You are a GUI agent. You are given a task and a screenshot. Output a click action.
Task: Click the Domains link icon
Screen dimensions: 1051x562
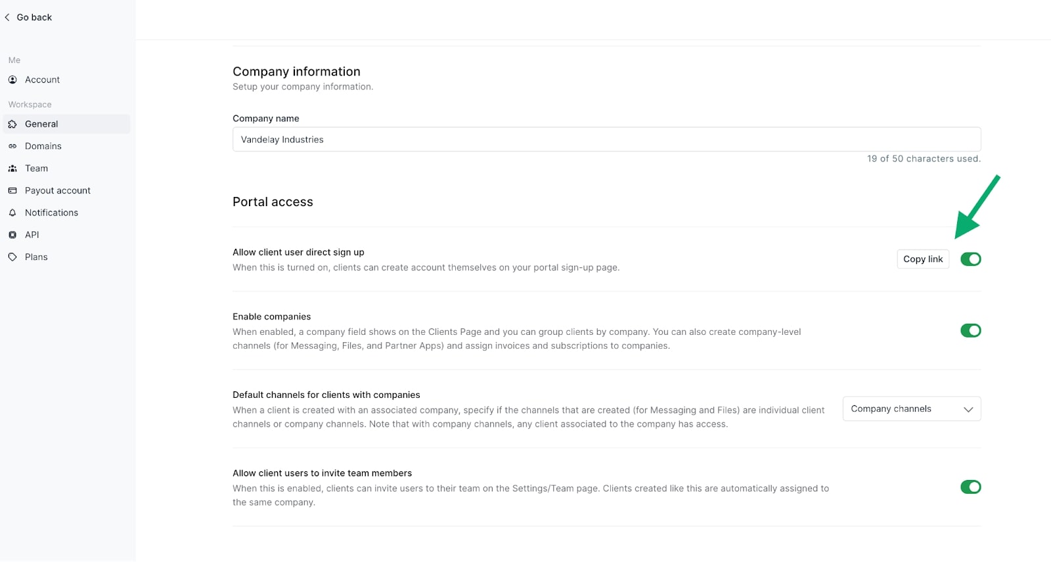point(13,146)
